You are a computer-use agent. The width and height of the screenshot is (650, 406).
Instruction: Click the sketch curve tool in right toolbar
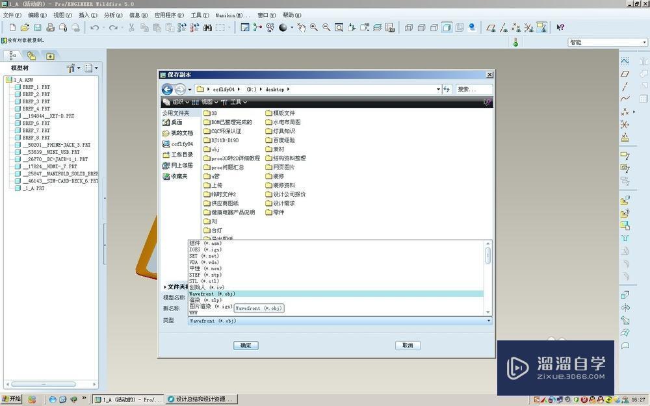(x=625, y=61)
